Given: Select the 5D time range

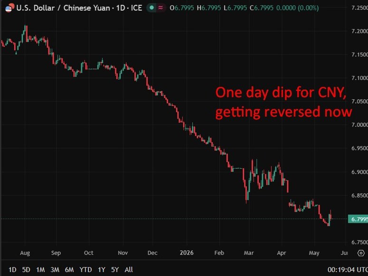Looking at the screenshot, I should (x=26, y=270).
